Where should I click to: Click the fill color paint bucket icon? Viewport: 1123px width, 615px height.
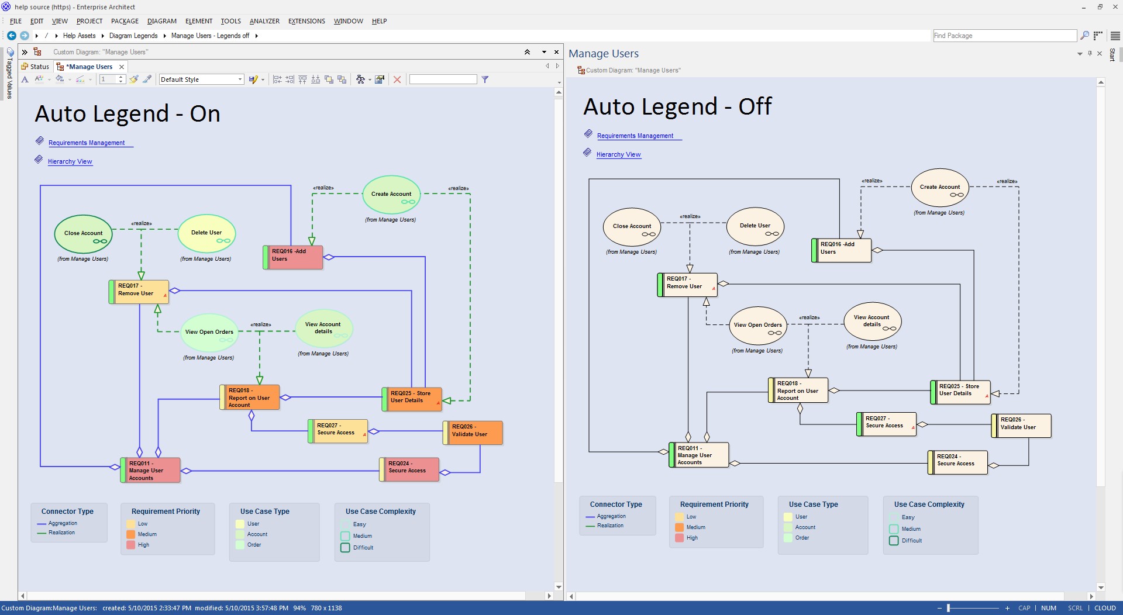(x=60, y=80)
